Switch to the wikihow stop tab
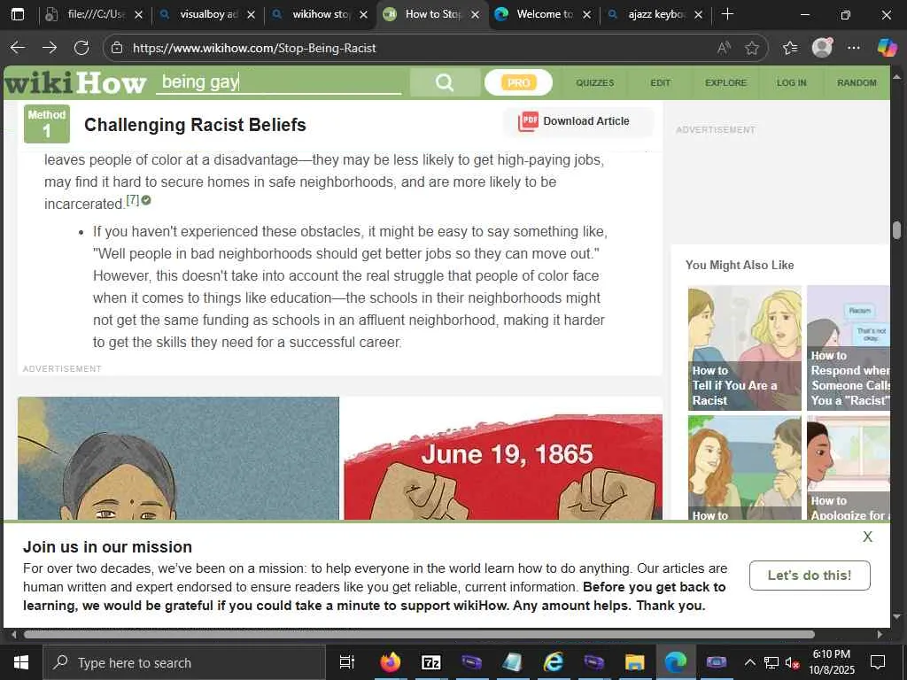 [x=321, y=14]
